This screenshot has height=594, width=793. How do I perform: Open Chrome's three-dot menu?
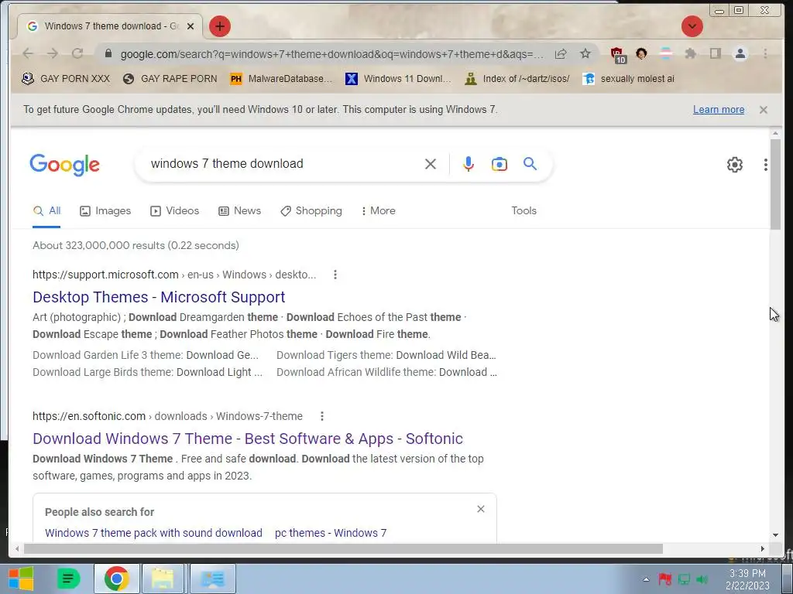tap(765, 53)
